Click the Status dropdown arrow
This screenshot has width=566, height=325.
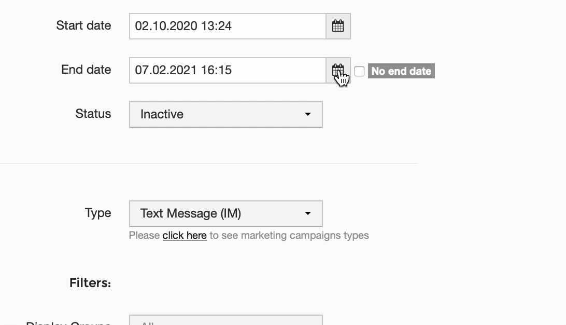pyautogui.click(x=308, y=114)
